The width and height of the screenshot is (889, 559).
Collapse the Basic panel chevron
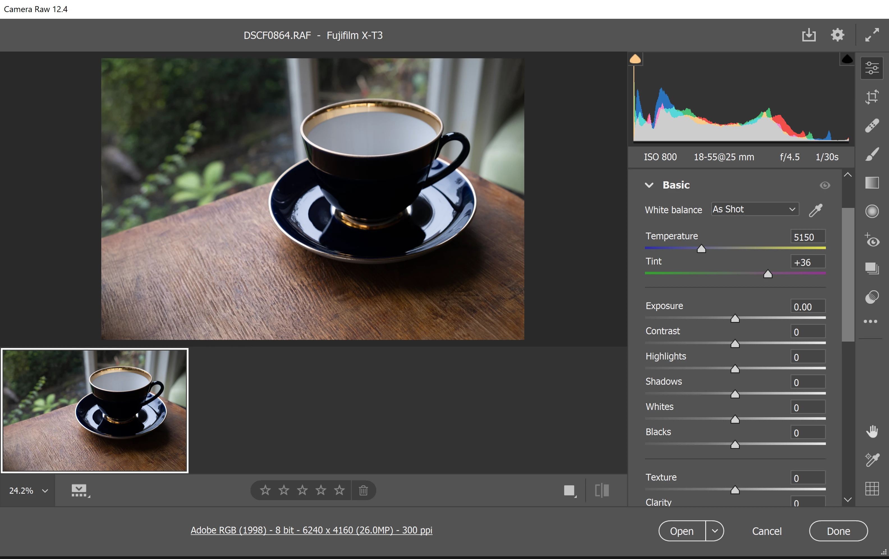(x=649, y=185)
